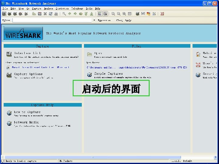219x164 pixels.
Task: Go to first packet toolbar icon
Action: (x=86, y=14)
